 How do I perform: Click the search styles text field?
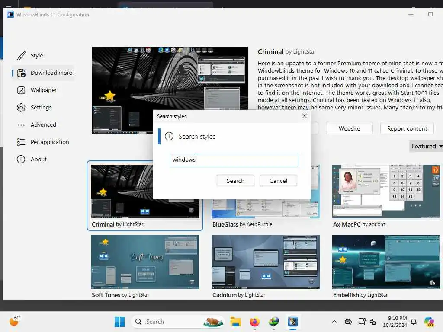pyautogui.click(x=234, y=160)
